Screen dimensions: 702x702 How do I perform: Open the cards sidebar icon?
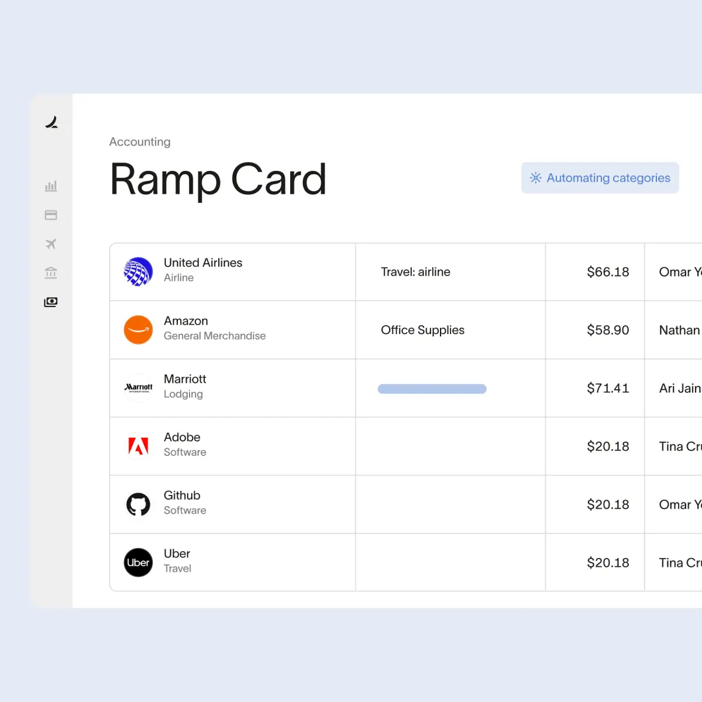click(x=51, y=215)
